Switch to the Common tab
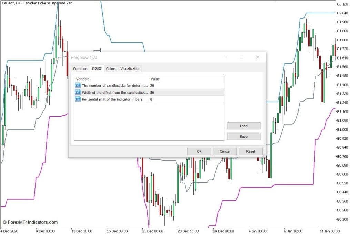The width and height of the screenshot is (353, 234). (80, 69)
